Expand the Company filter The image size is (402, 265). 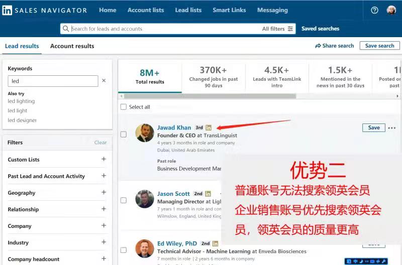pyautogui.click(x=104, y=225)
